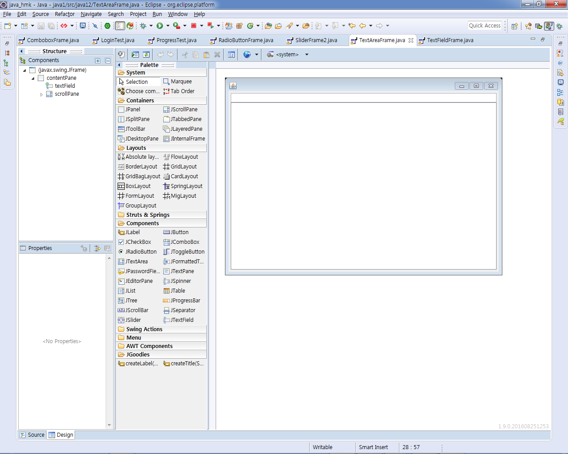568x454 pixels.
Task: Delete selection with red X toolbar icon
Action: click(217, 55)
